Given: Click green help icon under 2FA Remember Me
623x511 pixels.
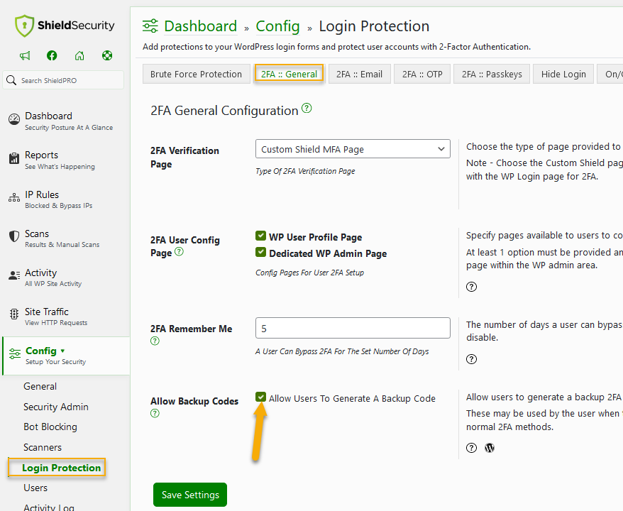Looking at the screenshot, I should point(155,341).
